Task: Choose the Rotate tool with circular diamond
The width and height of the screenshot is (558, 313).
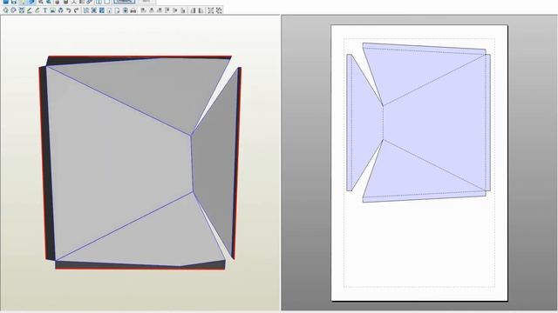Action: (14, 10)
